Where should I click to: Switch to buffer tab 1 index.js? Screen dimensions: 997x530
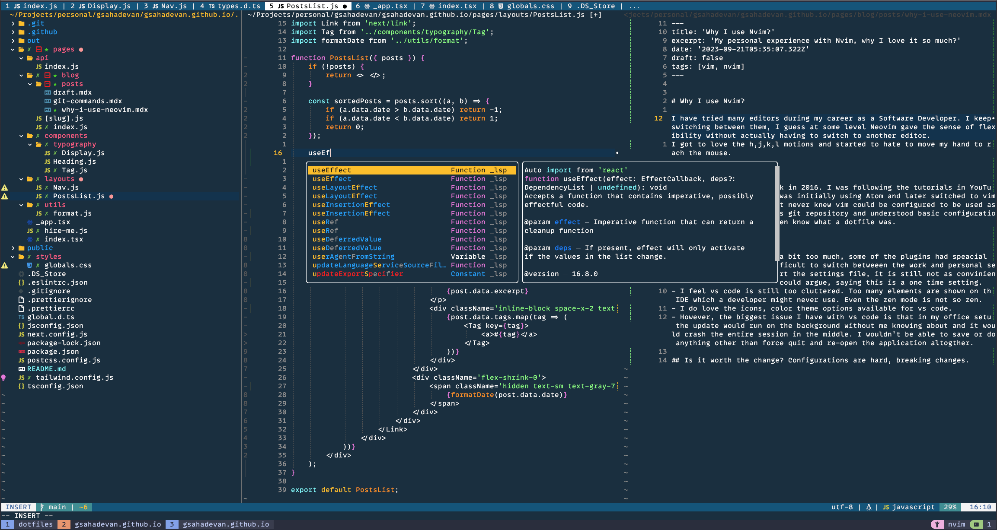[31, 6]
